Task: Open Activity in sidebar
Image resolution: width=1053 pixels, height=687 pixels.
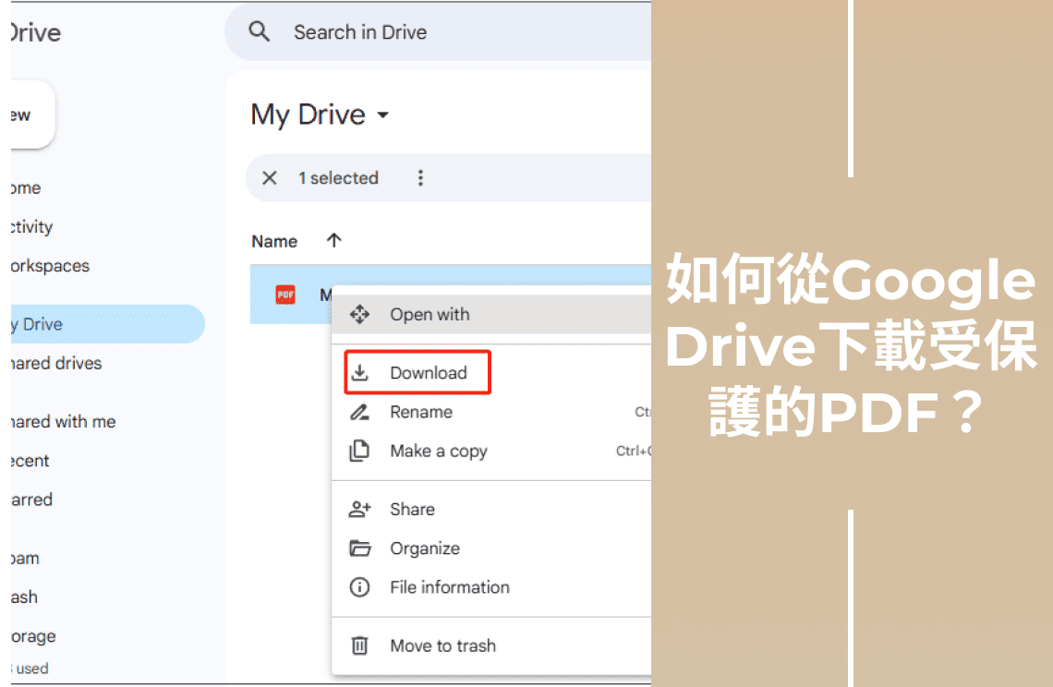Action: pos(31,227)
